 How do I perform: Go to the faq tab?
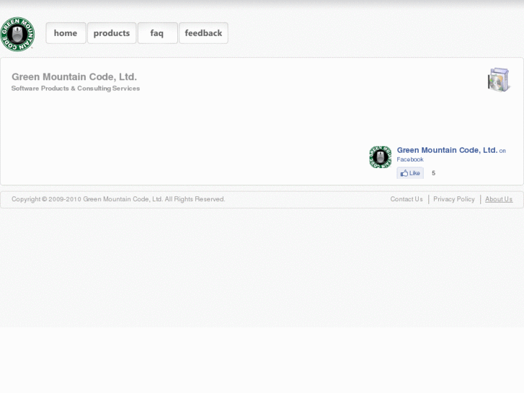157,33
